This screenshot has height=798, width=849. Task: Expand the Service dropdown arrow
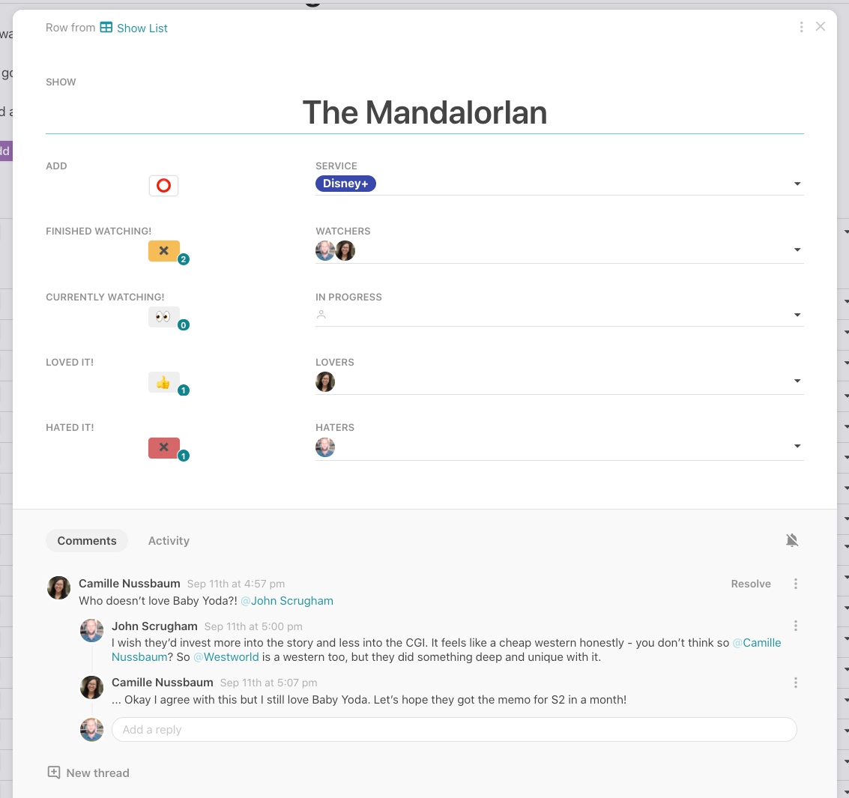(x=797, y=184)
